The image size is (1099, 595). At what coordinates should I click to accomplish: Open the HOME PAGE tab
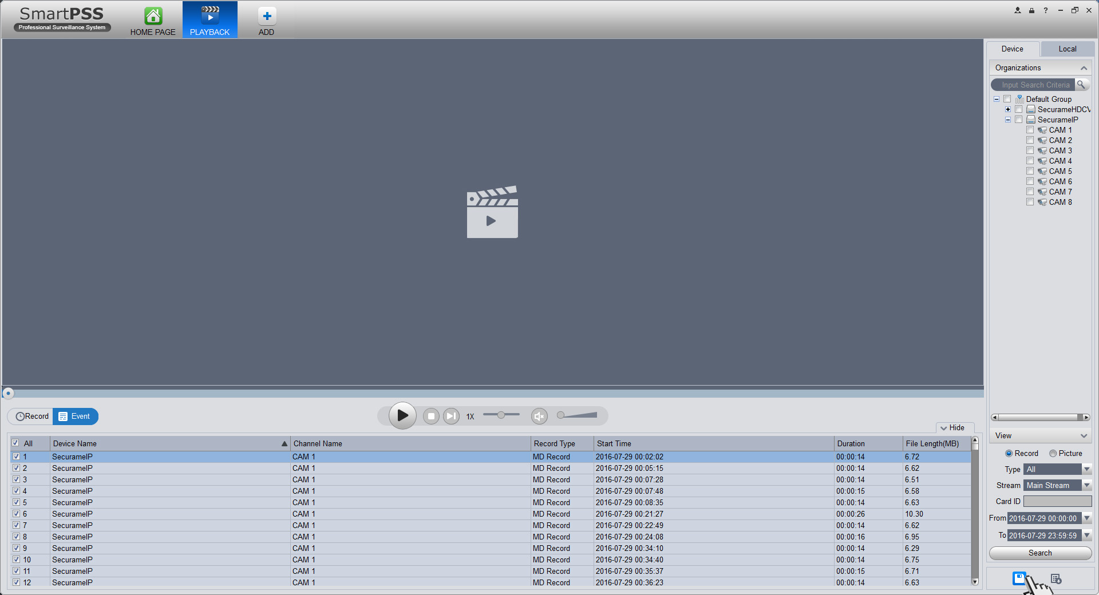153,20
